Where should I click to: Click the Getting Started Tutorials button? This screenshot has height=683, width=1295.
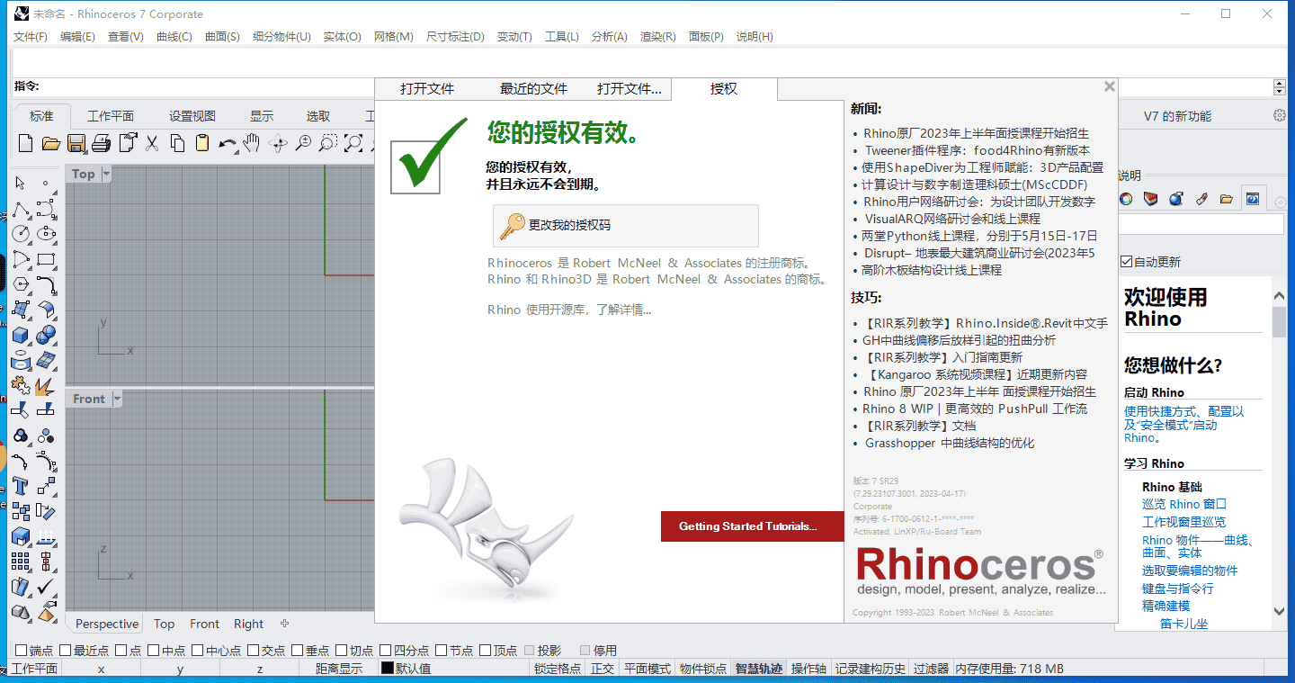pyautogui.click(x=752, y=526)
